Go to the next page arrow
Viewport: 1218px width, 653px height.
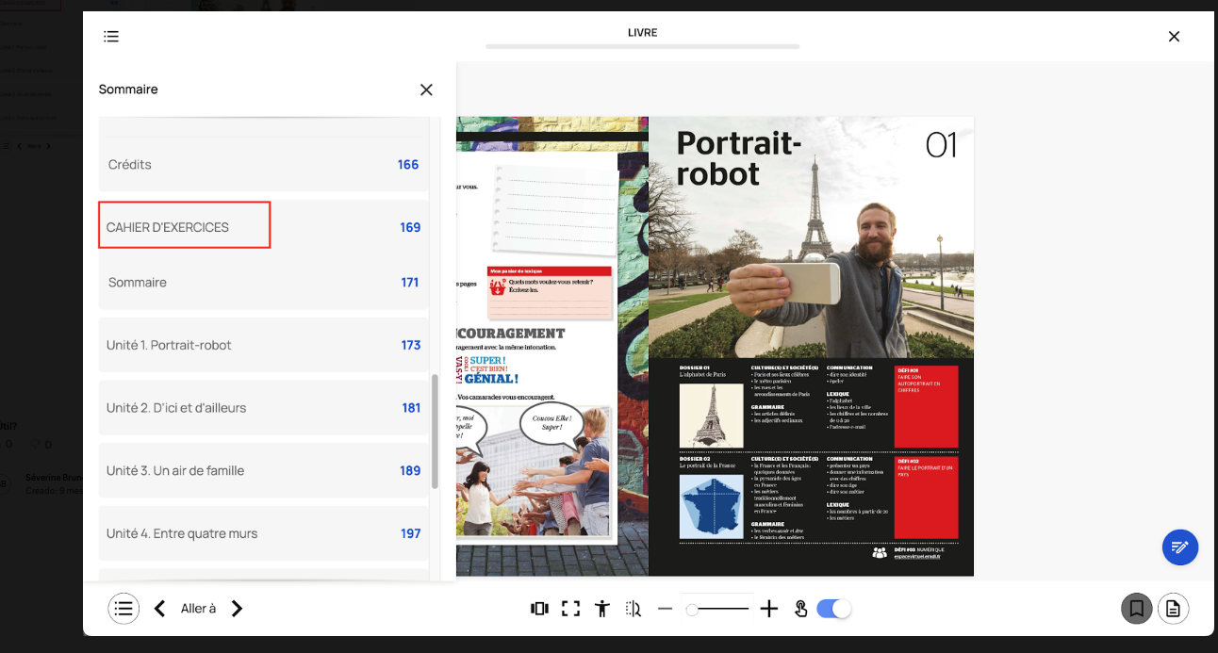pyautogui.click(x=237, y=609)
